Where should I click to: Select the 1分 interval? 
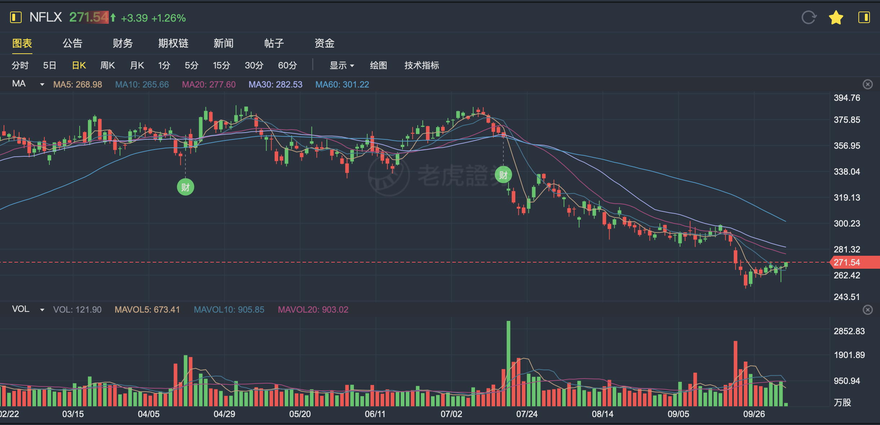click(164, 65)
